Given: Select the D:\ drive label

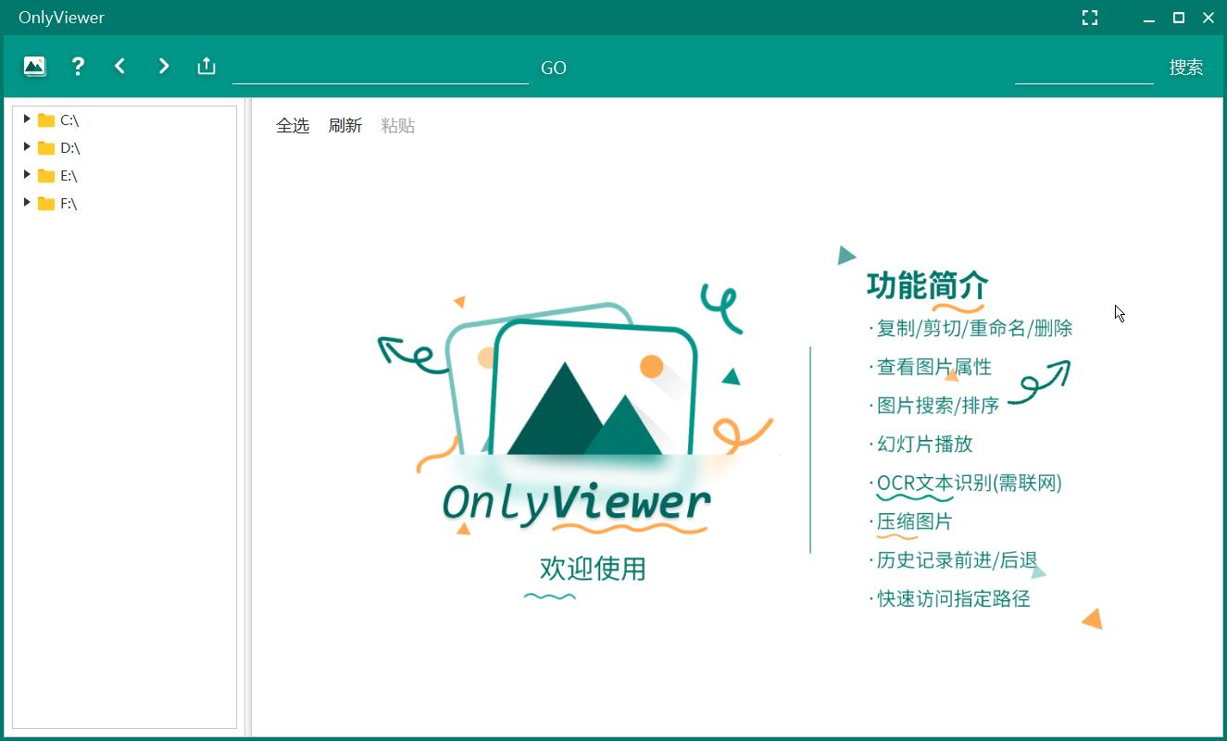Looking at the screenshot, I should tap(70, 147).
